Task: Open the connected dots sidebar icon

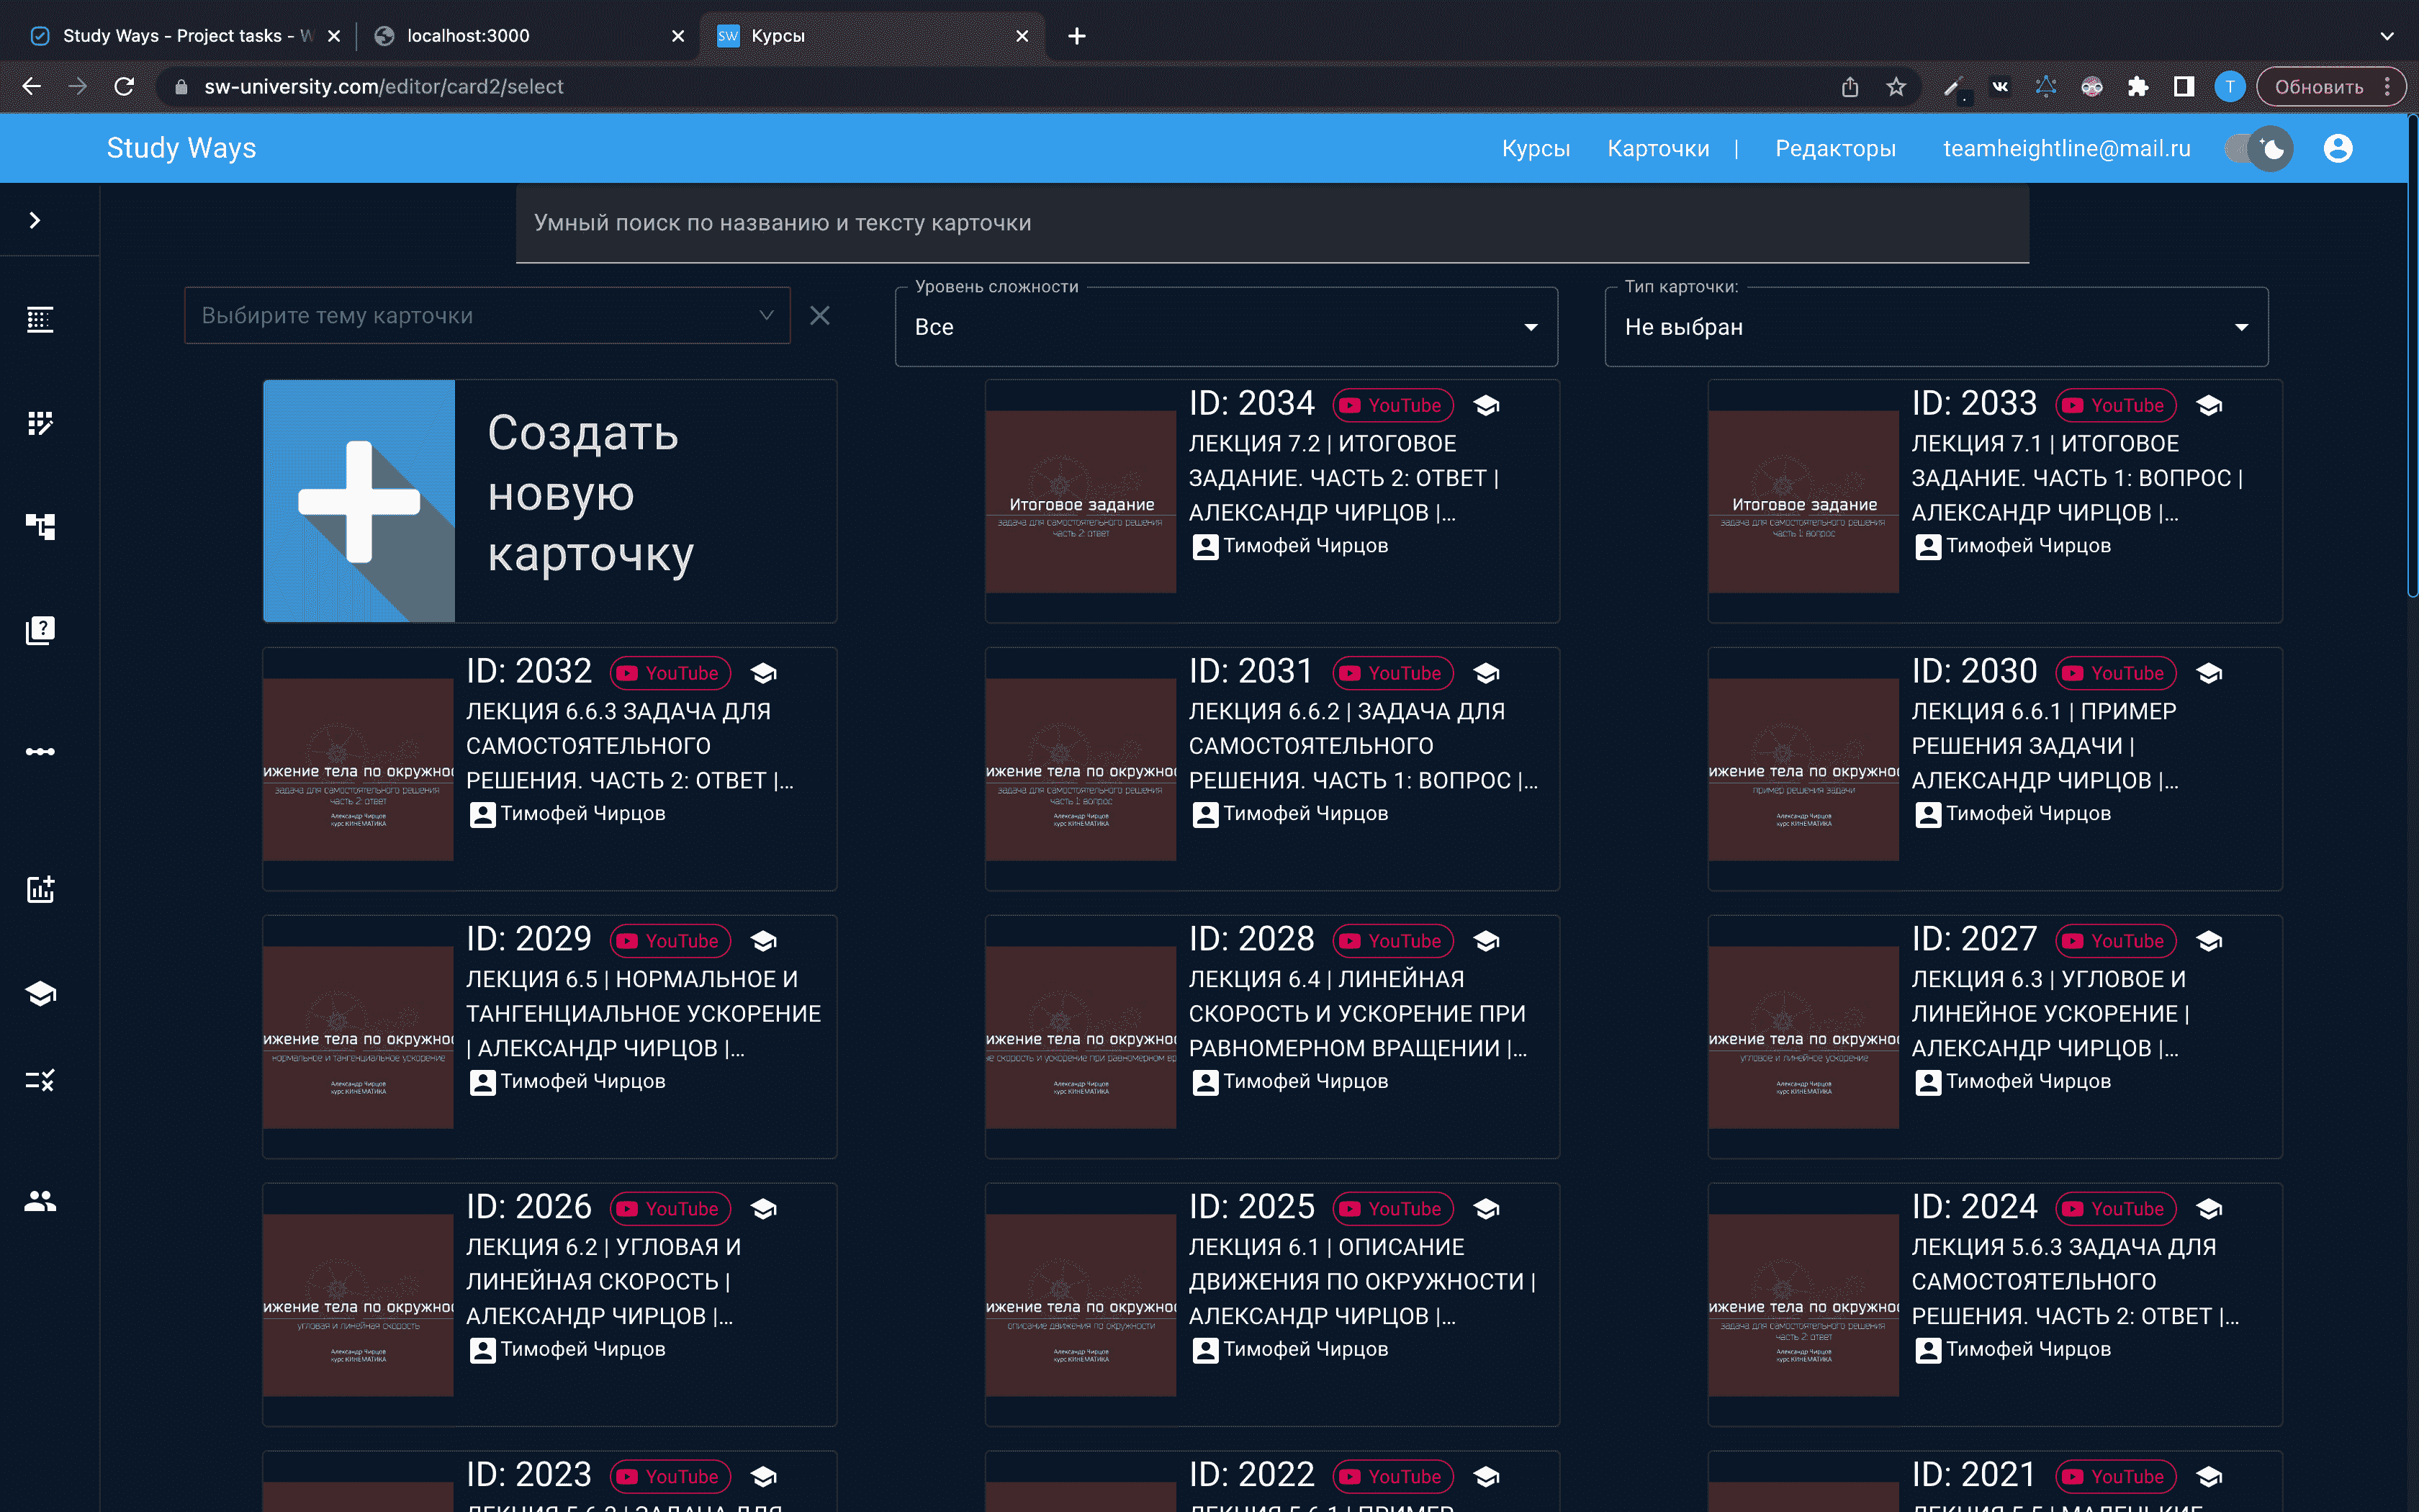Action: pyautogui.click(x=40, y=751)
